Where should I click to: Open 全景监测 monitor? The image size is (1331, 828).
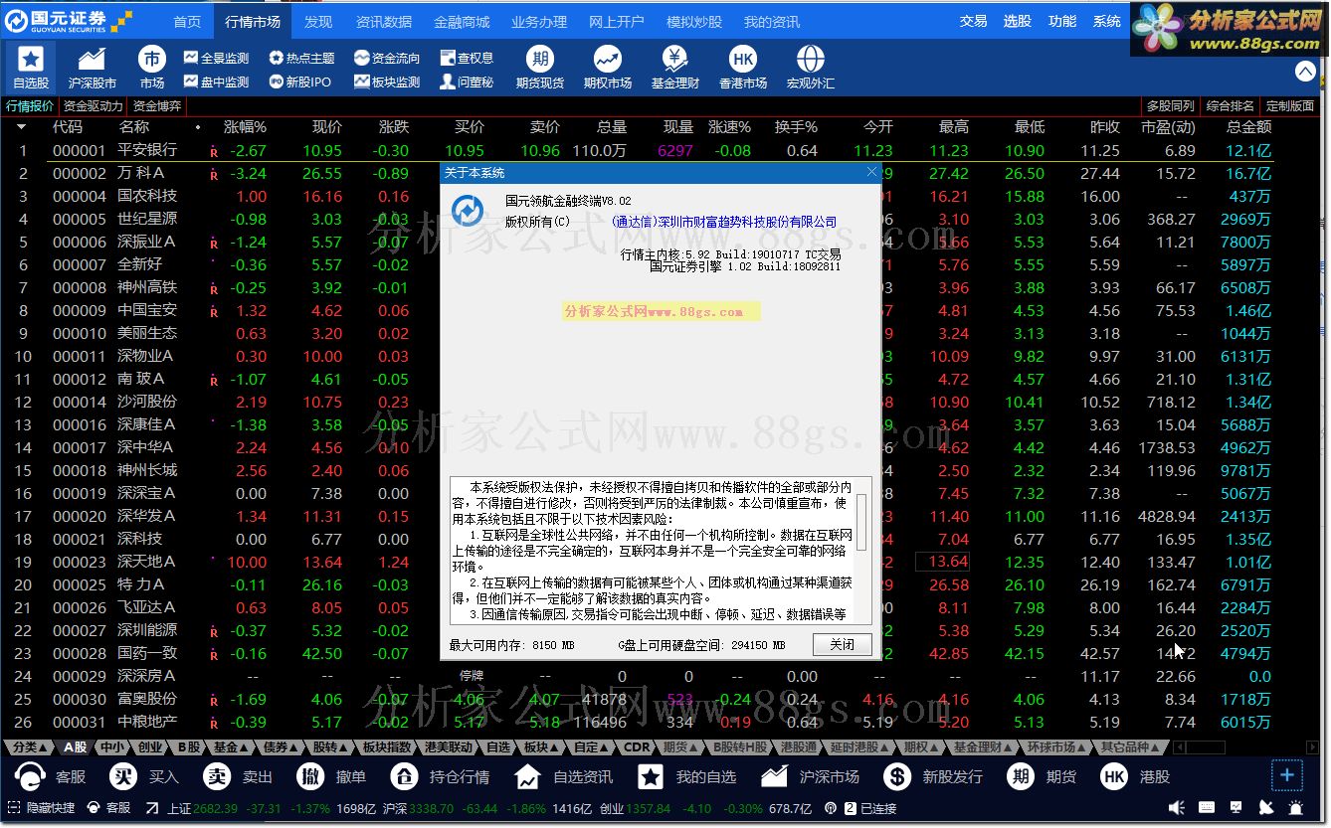coord(217,59)
